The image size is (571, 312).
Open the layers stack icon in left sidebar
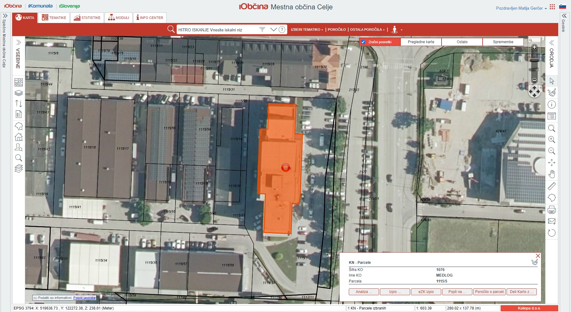coord(19,93)
